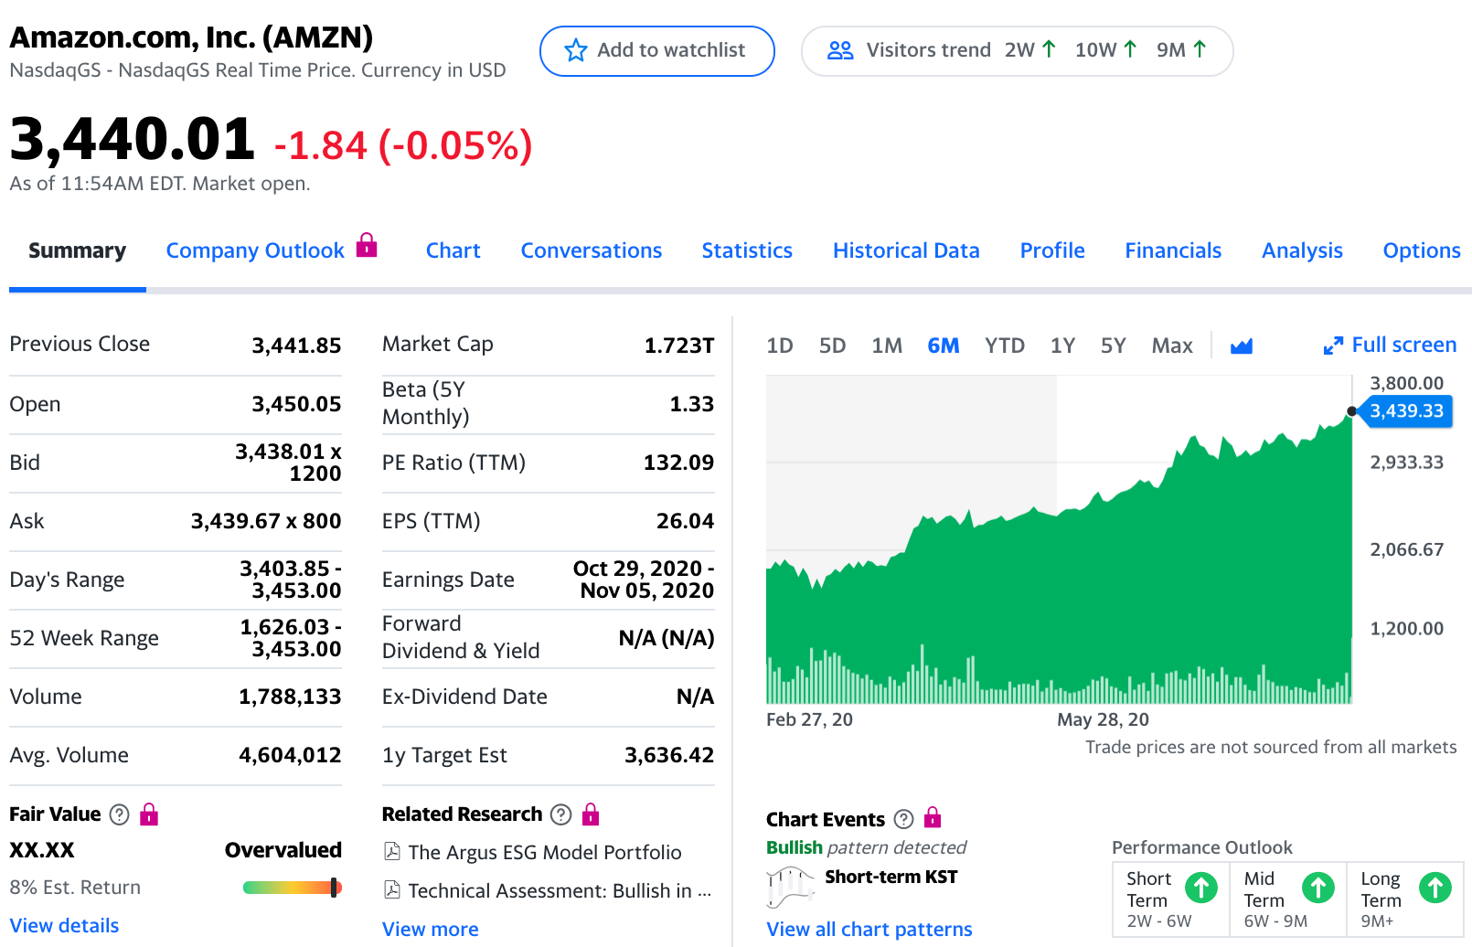1472x947 pixels.
Task: Open the Statistics tab
Action: tap(747, 250)
